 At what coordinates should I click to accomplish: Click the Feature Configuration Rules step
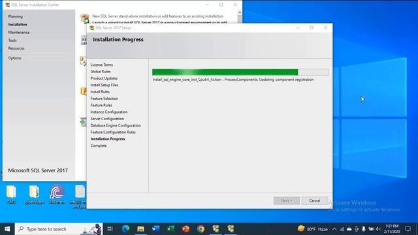click(113, 132)
